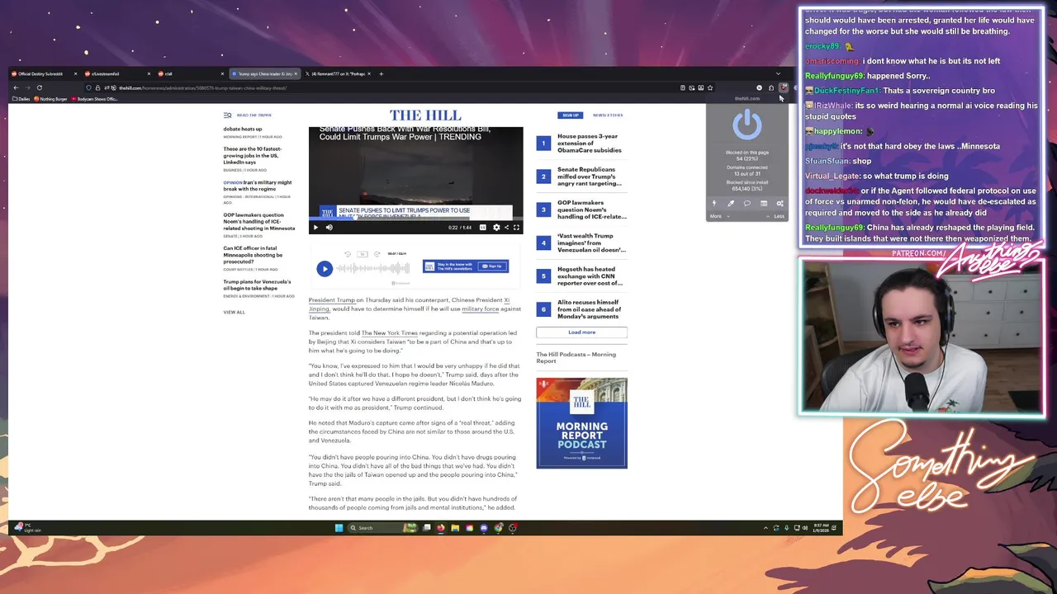Show hidden system tray icons chevron
The width and height of the screenshot is (1057, 594).
click(765, 528)
